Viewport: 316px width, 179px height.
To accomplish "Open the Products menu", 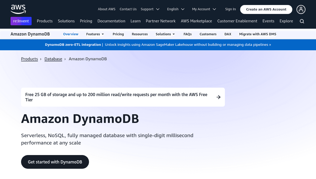I will [45, 21].
